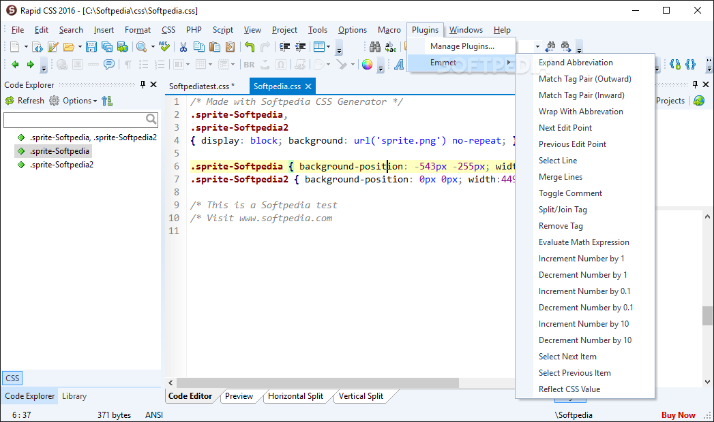Click the plain curly braces icon
The height and width of the screenshot is (422, 714).
click(x=690, y=65)
